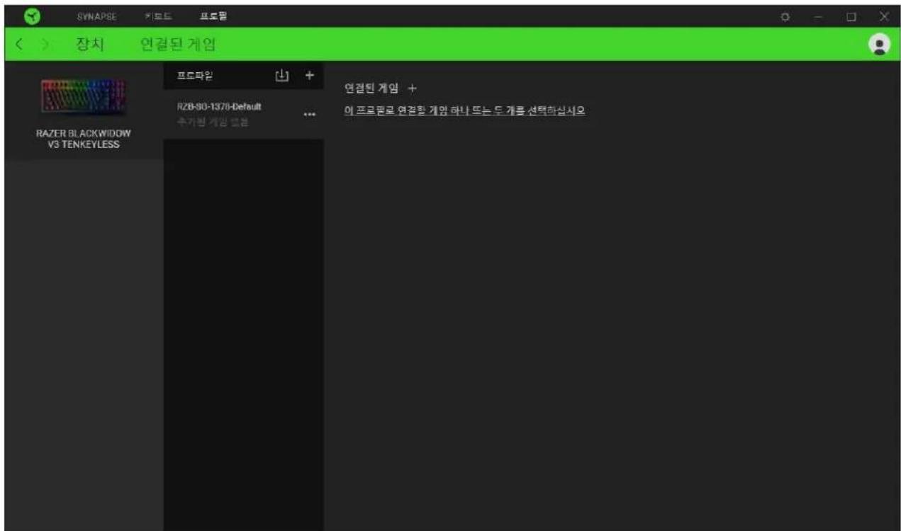
Task: Select Razer BlackWidow V3 Tenkeyless device
Action: 84,110
